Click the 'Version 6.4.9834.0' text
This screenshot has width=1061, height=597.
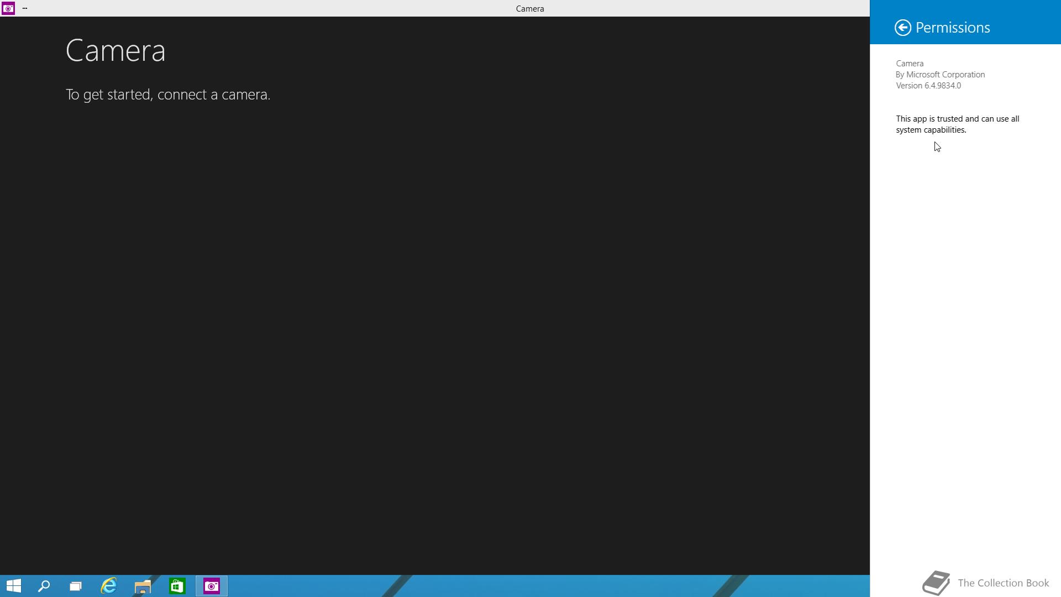tap(928, 86)
